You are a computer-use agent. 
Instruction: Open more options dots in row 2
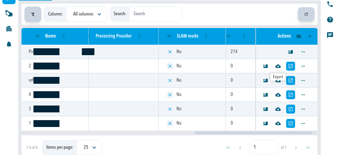(x=303, y=66)
